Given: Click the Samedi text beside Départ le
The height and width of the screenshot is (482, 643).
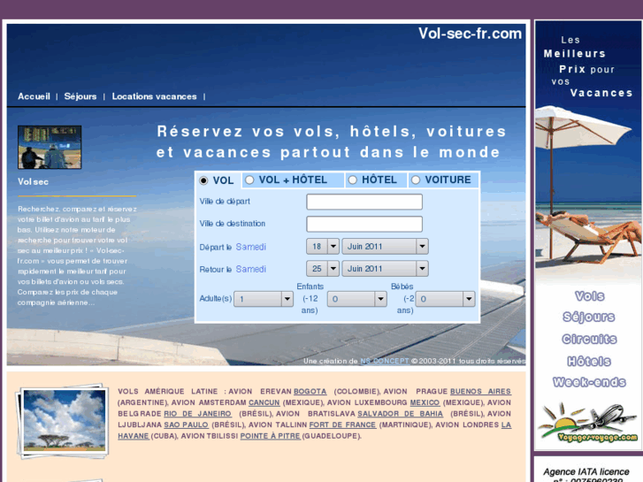Looking at the screenshot, I should (251, 247).
